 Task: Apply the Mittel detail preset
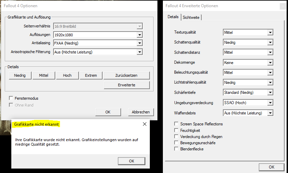44,75
